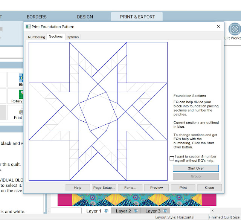This screenshot has height=220, width=241.
Task: Open Page Setup from dialog
Action: click(x=104, y=188)
